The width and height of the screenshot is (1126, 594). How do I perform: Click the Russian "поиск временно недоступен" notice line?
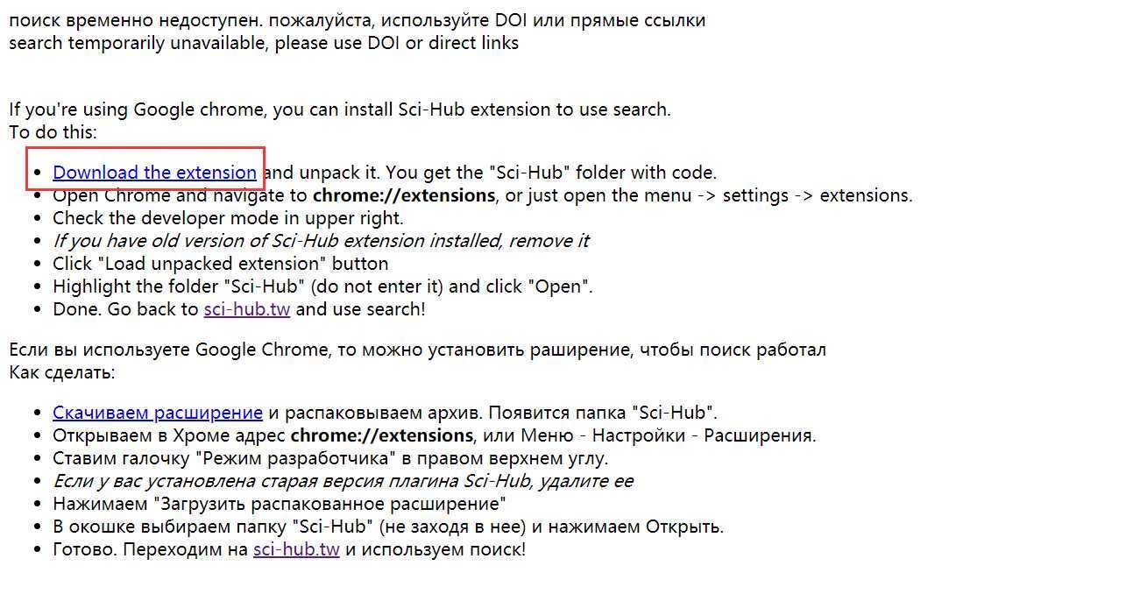[357, 20]
